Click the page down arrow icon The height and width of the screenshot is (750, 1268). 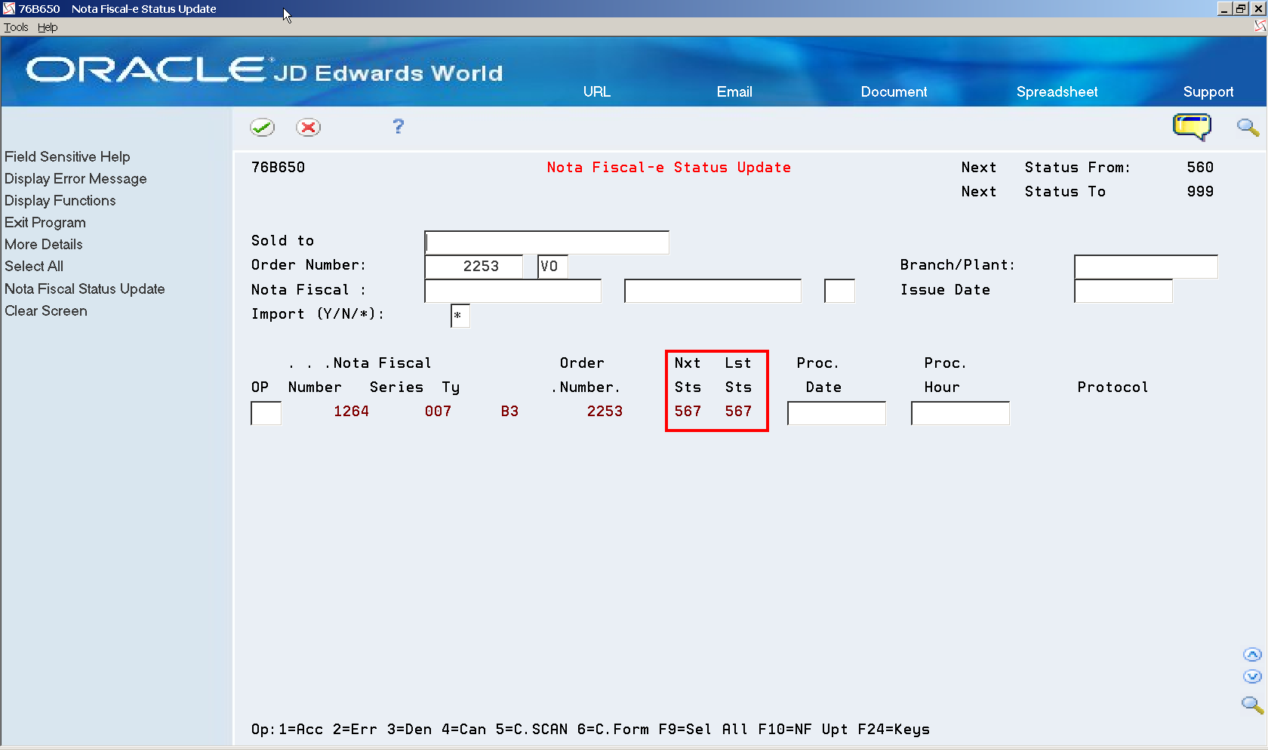1252,677
